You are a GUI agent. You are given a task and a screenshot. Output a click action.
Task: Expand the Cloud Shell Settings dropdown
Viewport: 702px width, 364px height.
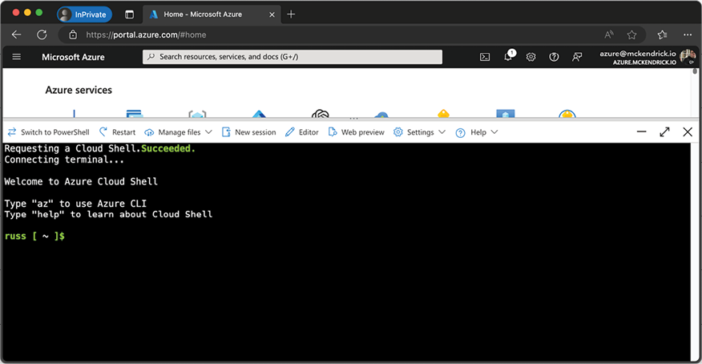coord(419,132)
